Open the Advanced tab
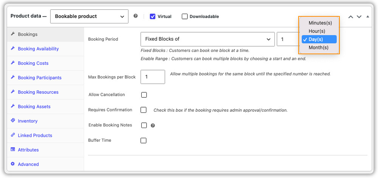 pos(45,164)
